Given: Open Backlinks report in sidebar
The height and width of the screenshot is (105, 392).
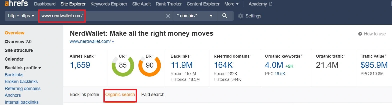Looking at the screenshot, I should click(14, 75).
